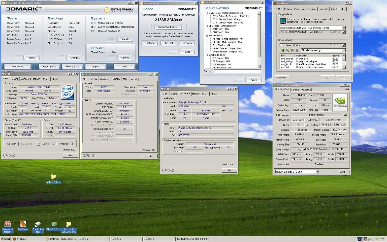Click the Version column header in RivaTuner list
The image size is (387, 242).
336,55
